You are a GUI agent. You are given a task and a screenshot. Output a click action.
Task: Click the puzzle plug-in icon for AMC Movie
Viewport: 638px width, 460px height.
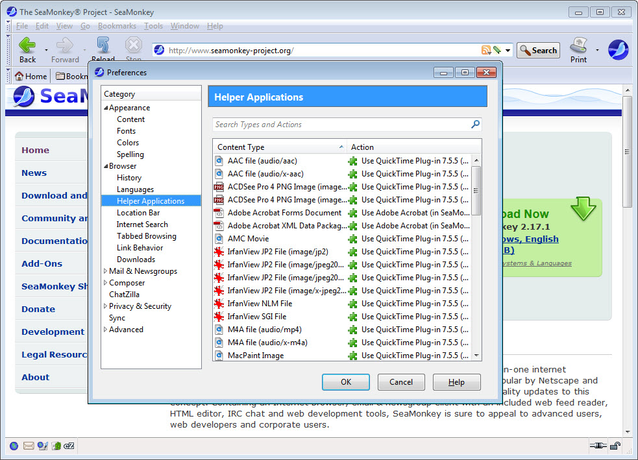pyautogui.click(x=353, y=239)
